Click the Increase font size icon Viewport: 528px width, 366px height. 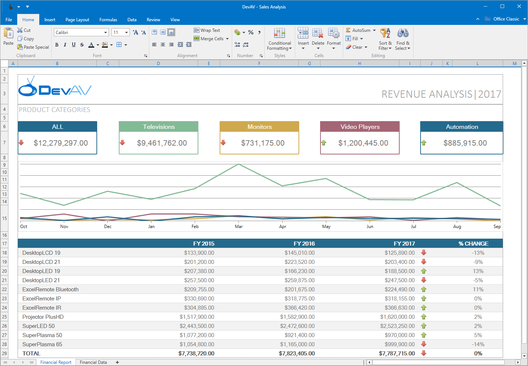coord(135,33)
